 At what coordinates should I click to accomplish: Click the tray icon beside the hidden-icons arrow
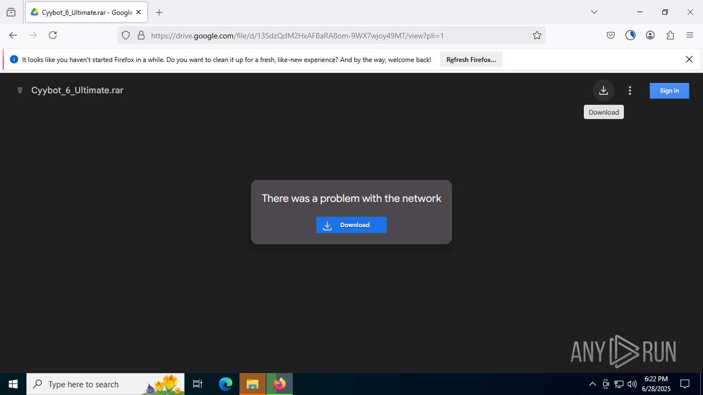(606, 384)
